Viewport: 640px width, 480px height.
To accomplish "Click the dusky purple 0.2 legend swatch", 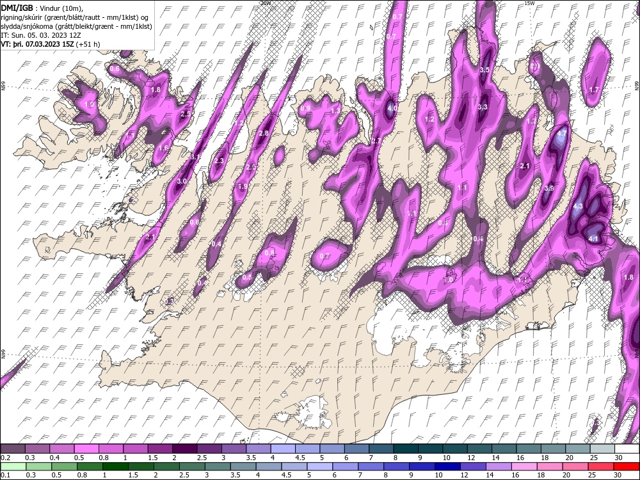I will [13, 449].
